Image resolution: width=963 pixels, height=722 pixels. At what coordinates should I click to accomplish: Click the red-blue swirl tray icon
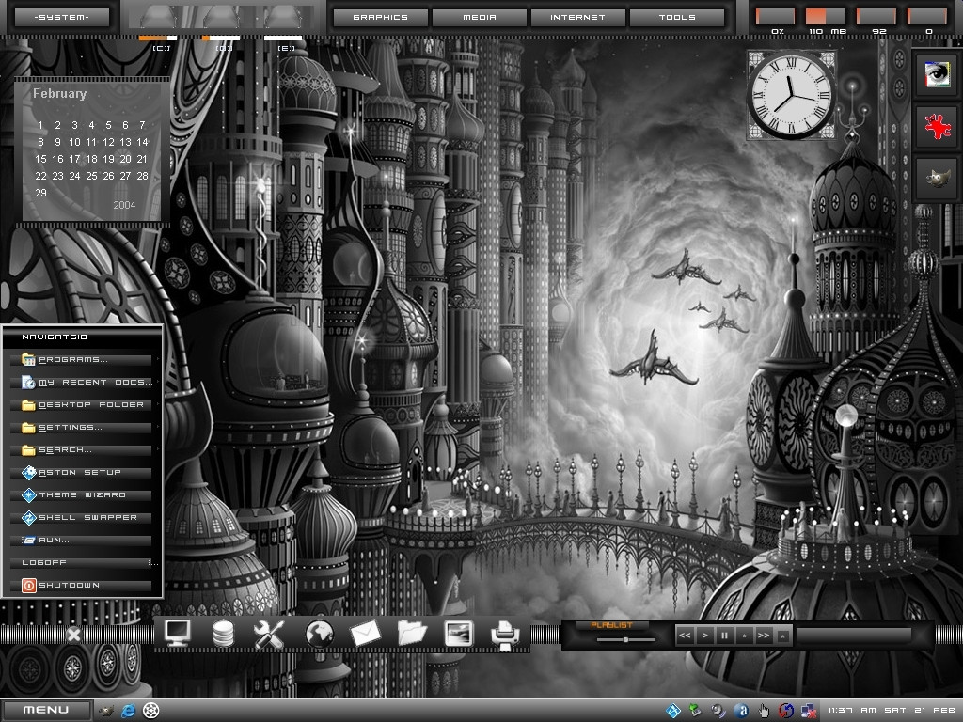[x=785, y=711]
